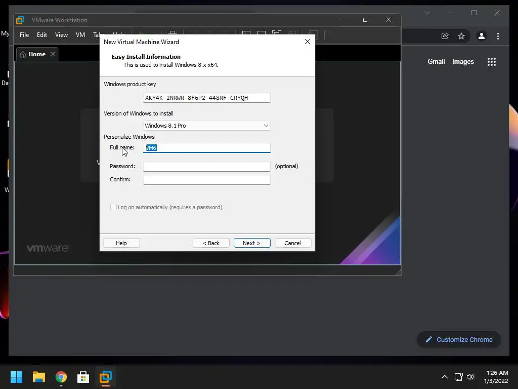Open the Chrome three-dot menu
518x389 pixels.
click(498, 36)
